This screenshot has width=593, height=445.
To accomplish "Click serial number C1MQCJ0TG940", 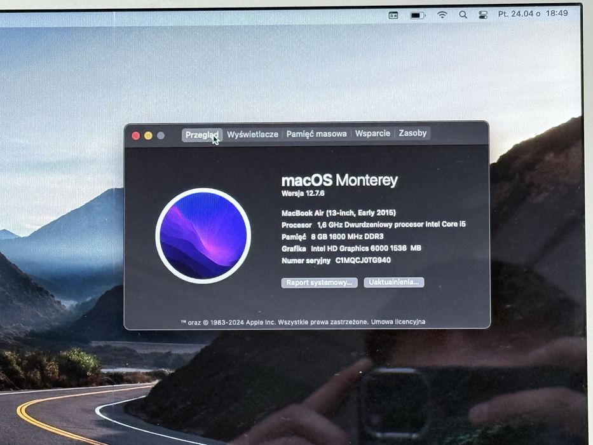I will tap(363, 261).
